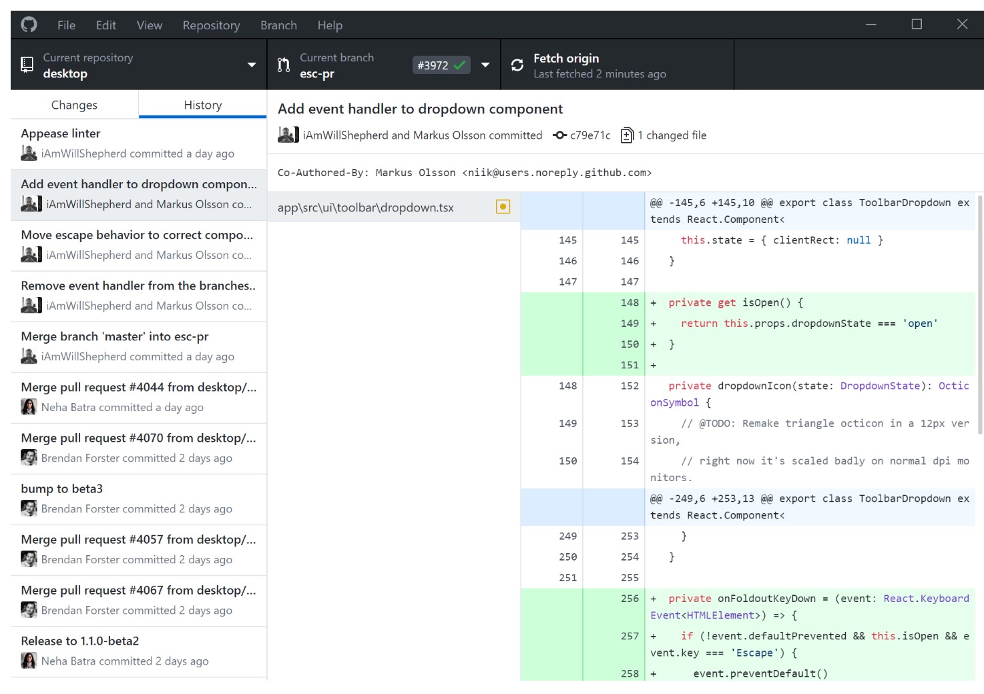The image size is (984, 694).
Task: Click the avatar on Merge pull request #4057
Action: click(x=29, y=559)
